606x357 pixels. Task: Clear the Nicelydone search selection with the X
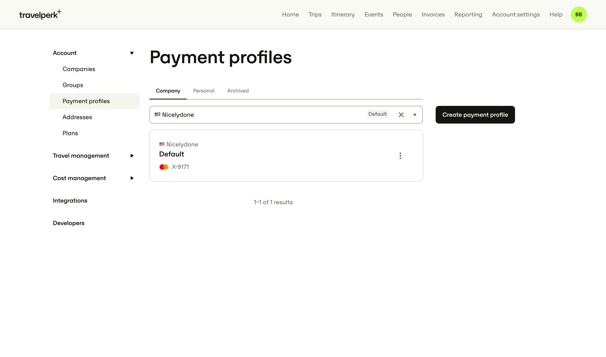click(x=401, y=114)
